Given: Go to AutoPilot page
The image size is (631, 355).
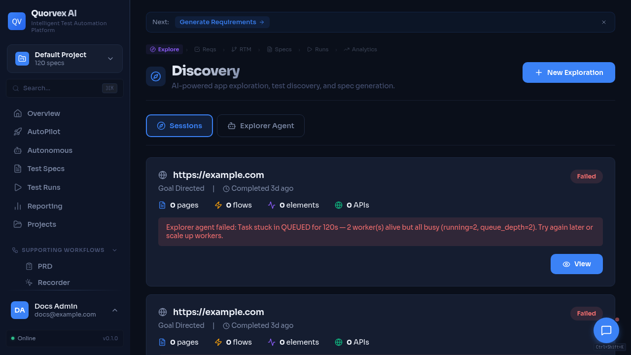Looking at the screenshot, I should [65, 132].
